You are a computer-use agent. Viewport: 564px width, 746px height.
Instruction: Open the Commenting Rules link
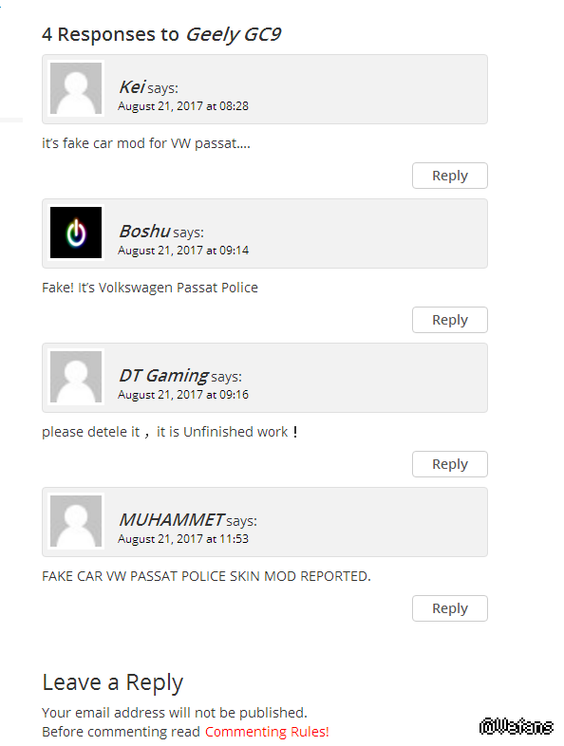click(267, 731)
